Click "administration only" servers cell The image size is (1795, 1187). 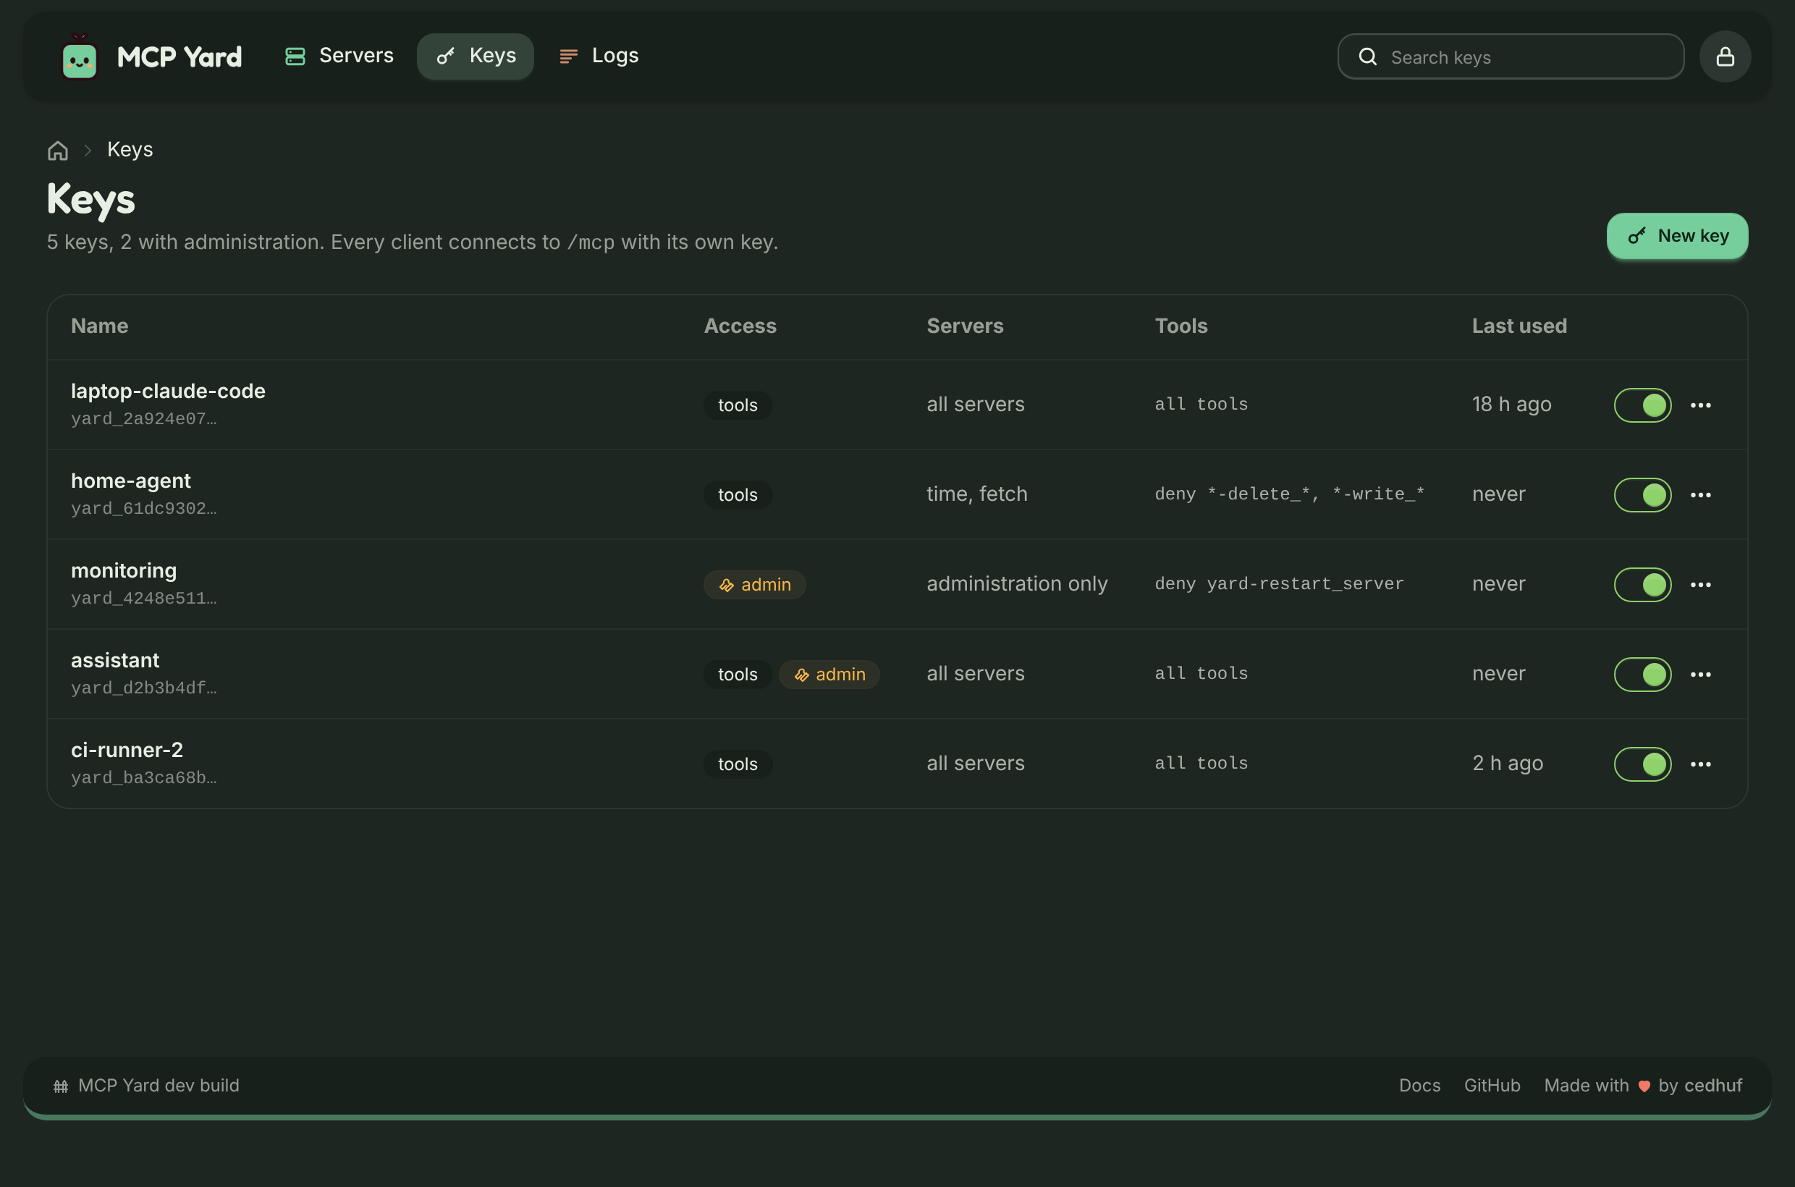pos(1017,583)
